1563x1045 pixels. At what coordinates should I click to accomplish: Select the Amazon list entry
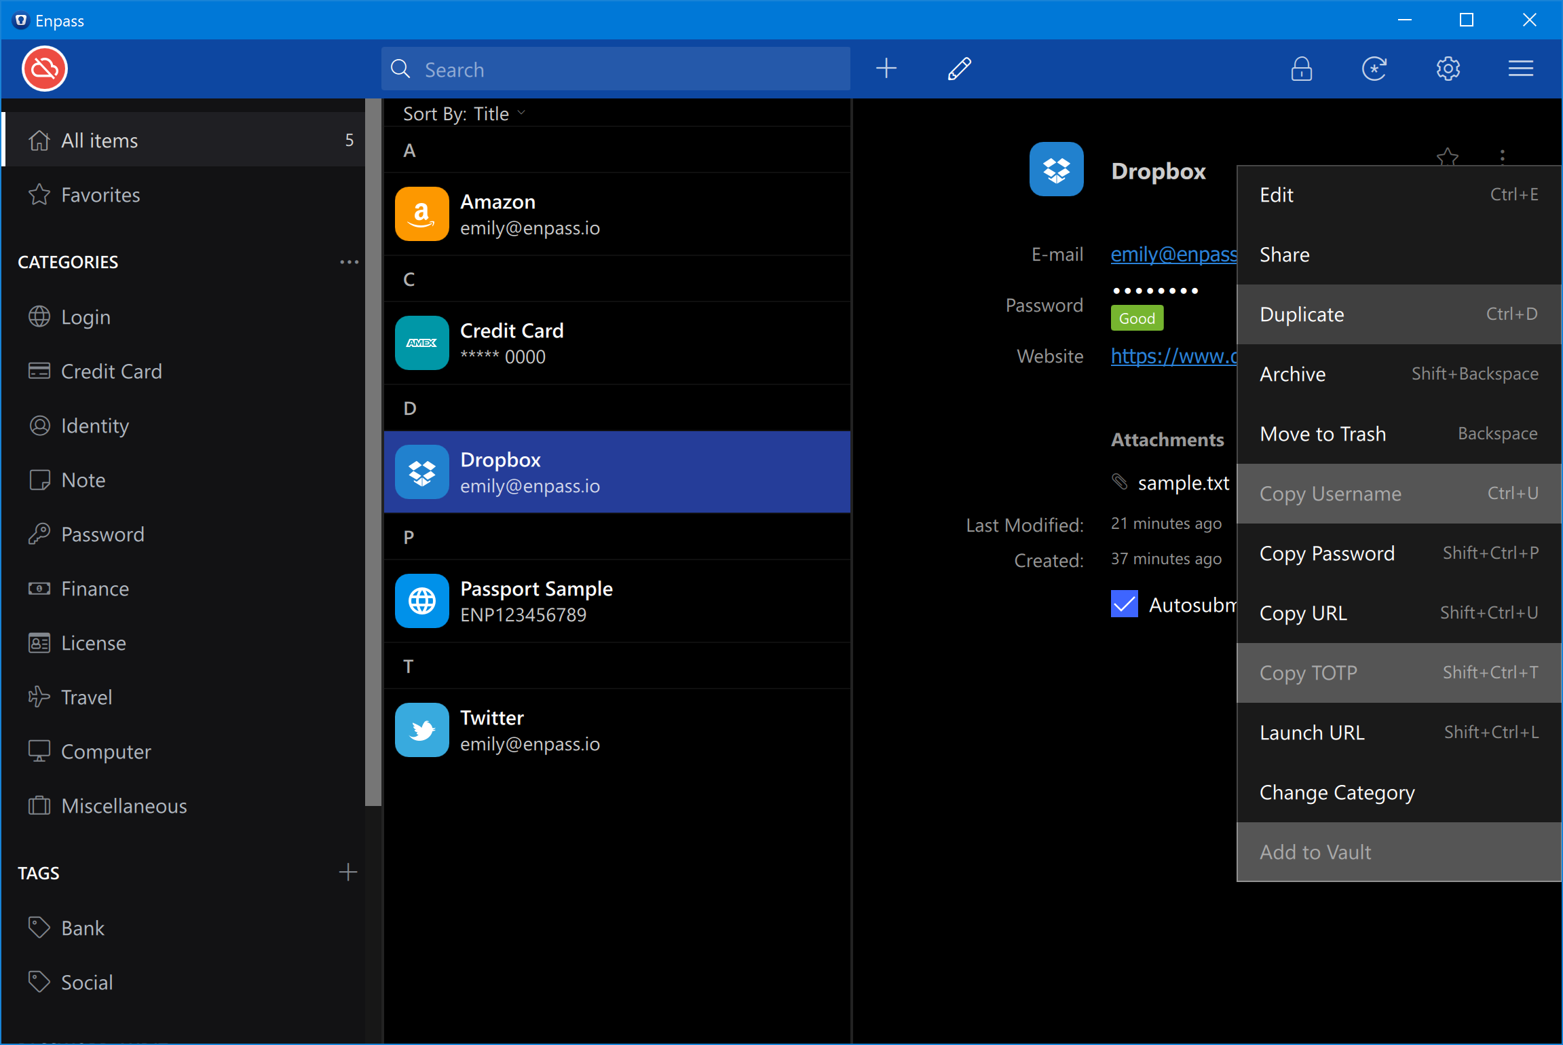point(617,214)
